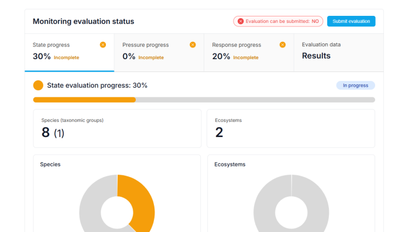Image resolution: width=412 pixels, height=232 pixels.
Task: Click the Evaluation can be submitted: NO badge
Action: [x=278, y=21]
